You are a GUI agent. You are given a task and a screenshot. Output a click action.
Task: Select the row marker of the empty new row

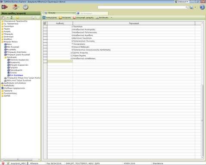45,61
